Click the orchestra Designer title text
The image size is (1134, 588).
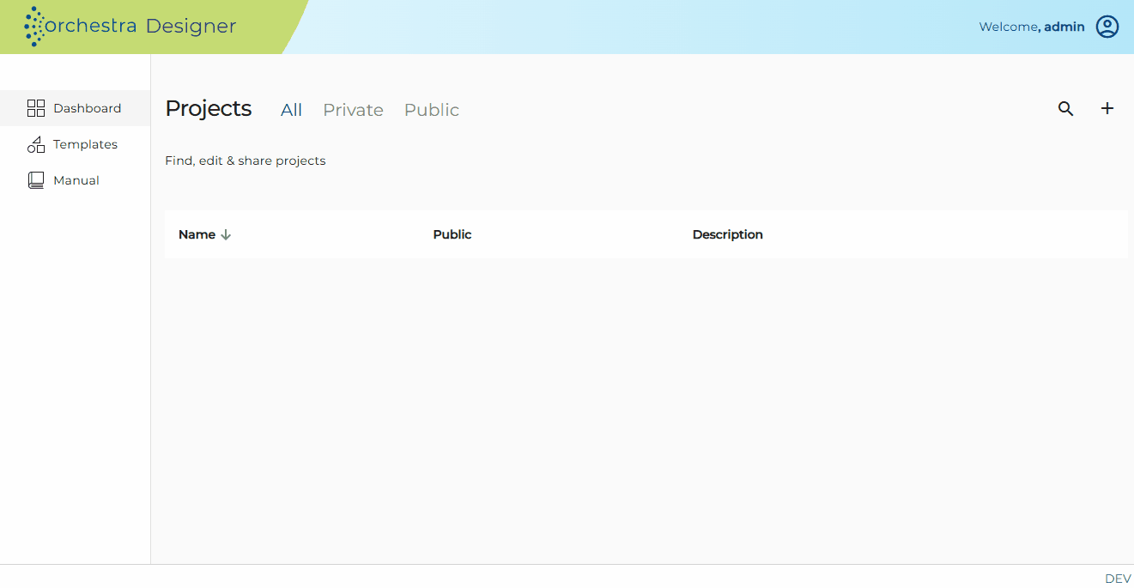(x=142, y=26)
